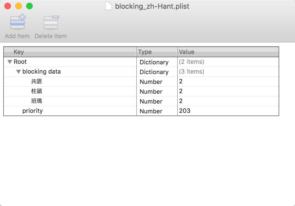Screen dimensions: 295x206
Task: Click the Add Item toolbar icon
Action: (17, 22)
